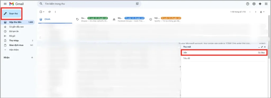Open the Settings gear icon
This screenshot has height=98, width=271.
(254, 4)
